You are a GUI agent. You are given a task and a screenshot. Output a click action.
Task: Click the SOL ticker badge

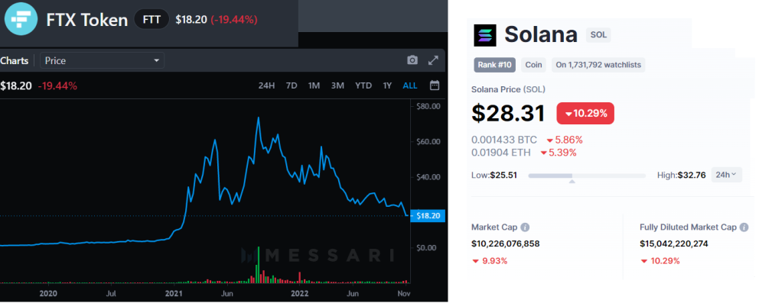[599, 35]
